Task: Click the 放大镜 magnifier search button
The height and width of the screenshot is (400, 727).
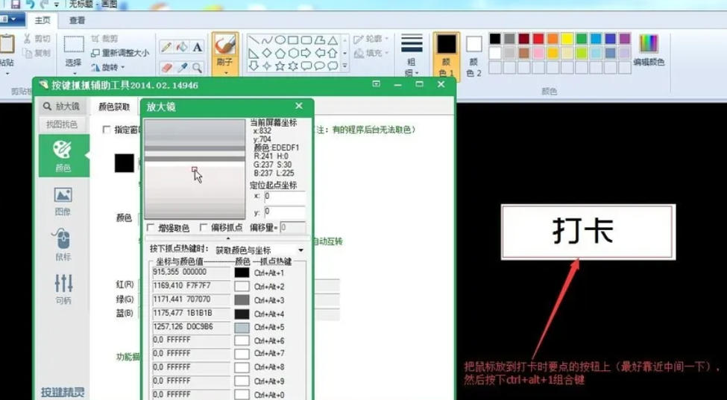Action: 61,107
